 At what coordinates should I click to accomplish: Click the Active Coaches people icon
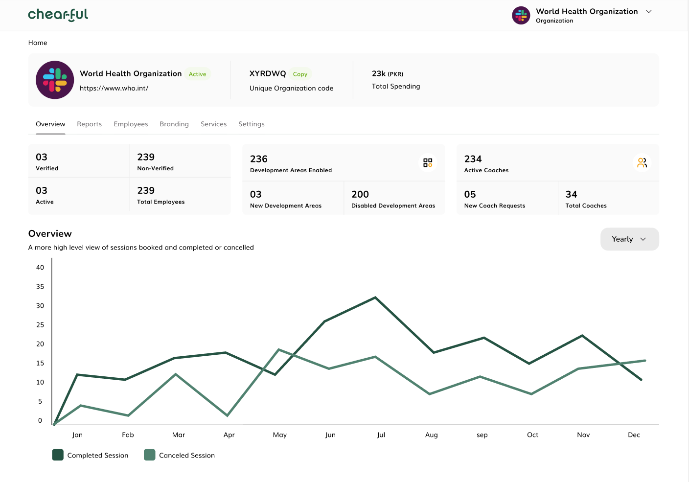642,162
